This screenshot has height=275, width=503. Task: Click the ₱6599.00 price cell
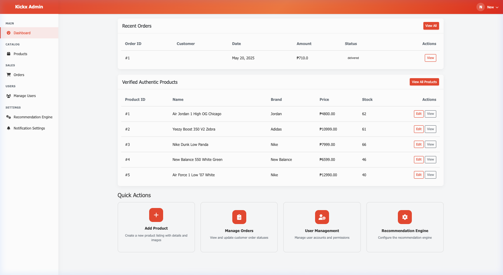pyautogui.click(x=327, y=159)
